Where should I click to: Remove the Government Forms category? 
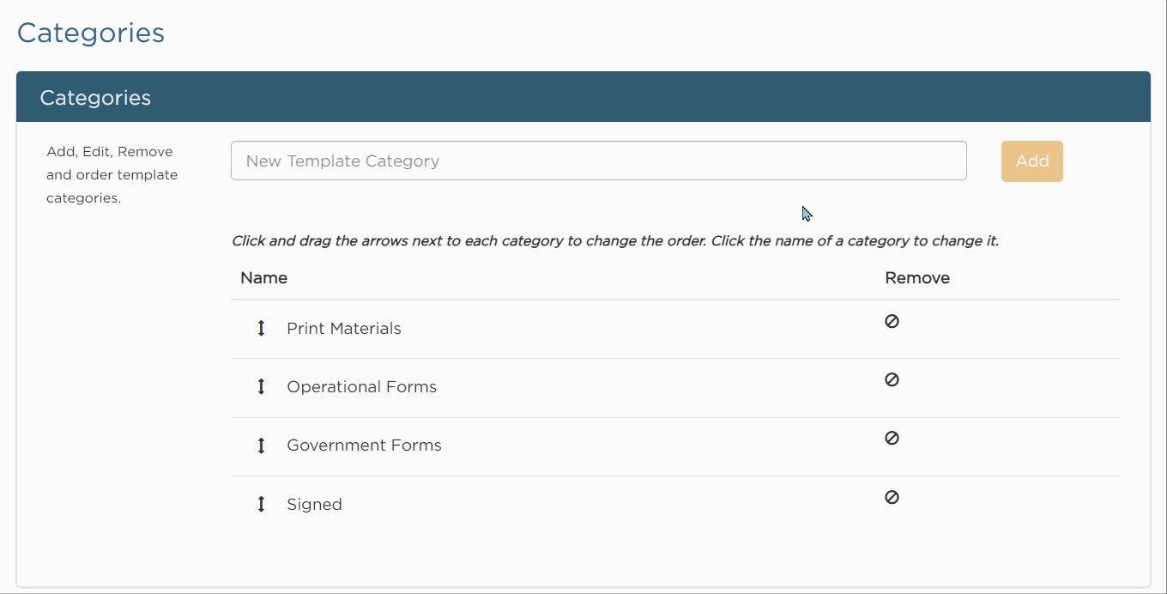tap(892, 438)
